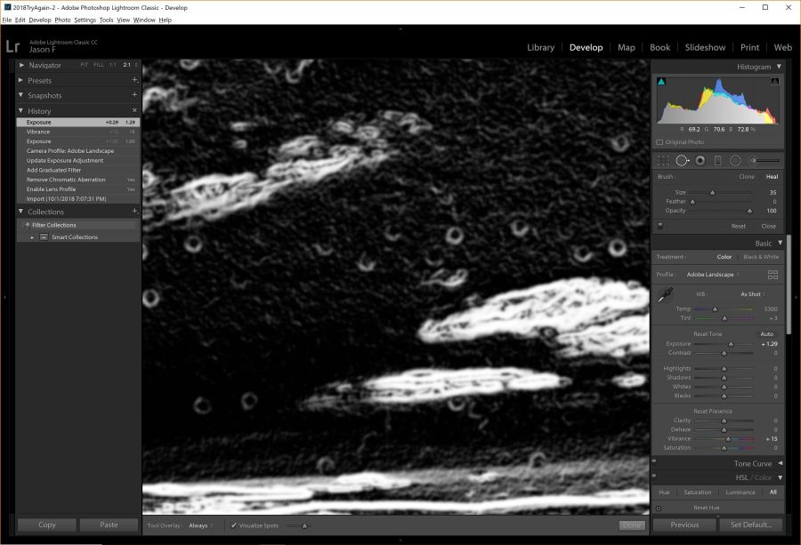This screenshot has height=545, width=801.
Task: Switch brush mode to Clone
Action: coord(747,176)
